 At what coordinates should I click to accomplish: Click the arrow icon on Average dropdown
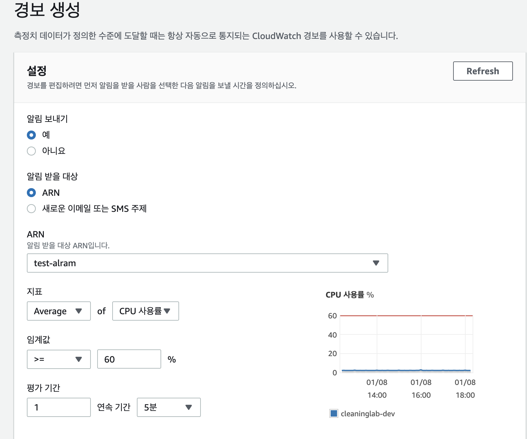pyautogui.click(x=79, y=311)
